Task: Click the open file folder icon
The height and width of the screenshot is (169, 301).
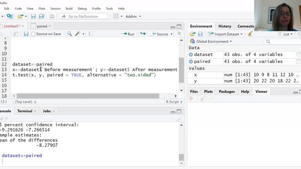Action: tap(20, 16)
